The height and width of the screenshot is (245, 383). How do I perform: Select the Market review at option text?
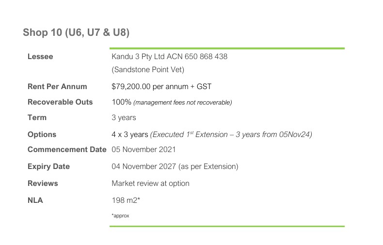pos(150,183)
